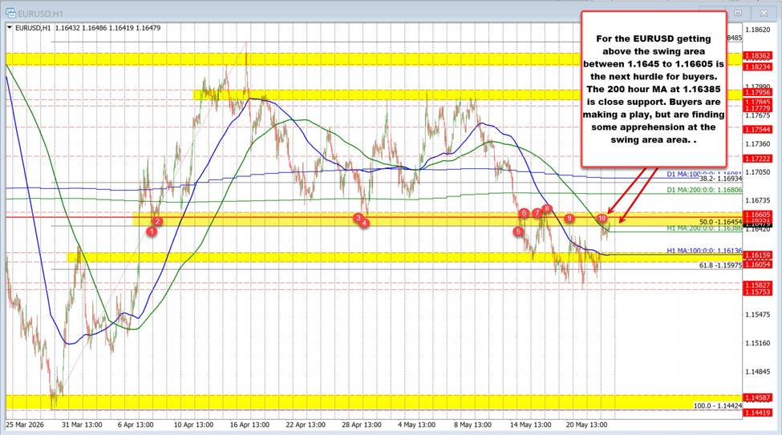This screenshot has height=435, width=782.
Task: Click the 25 Mar 2026 date label
Action: 25,425
